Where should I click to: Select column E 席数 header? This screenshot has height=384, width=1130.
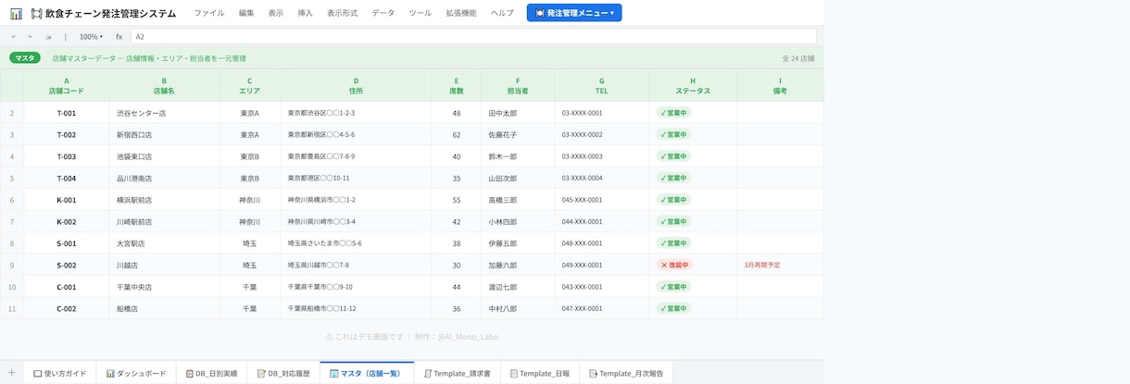point(457,85)
